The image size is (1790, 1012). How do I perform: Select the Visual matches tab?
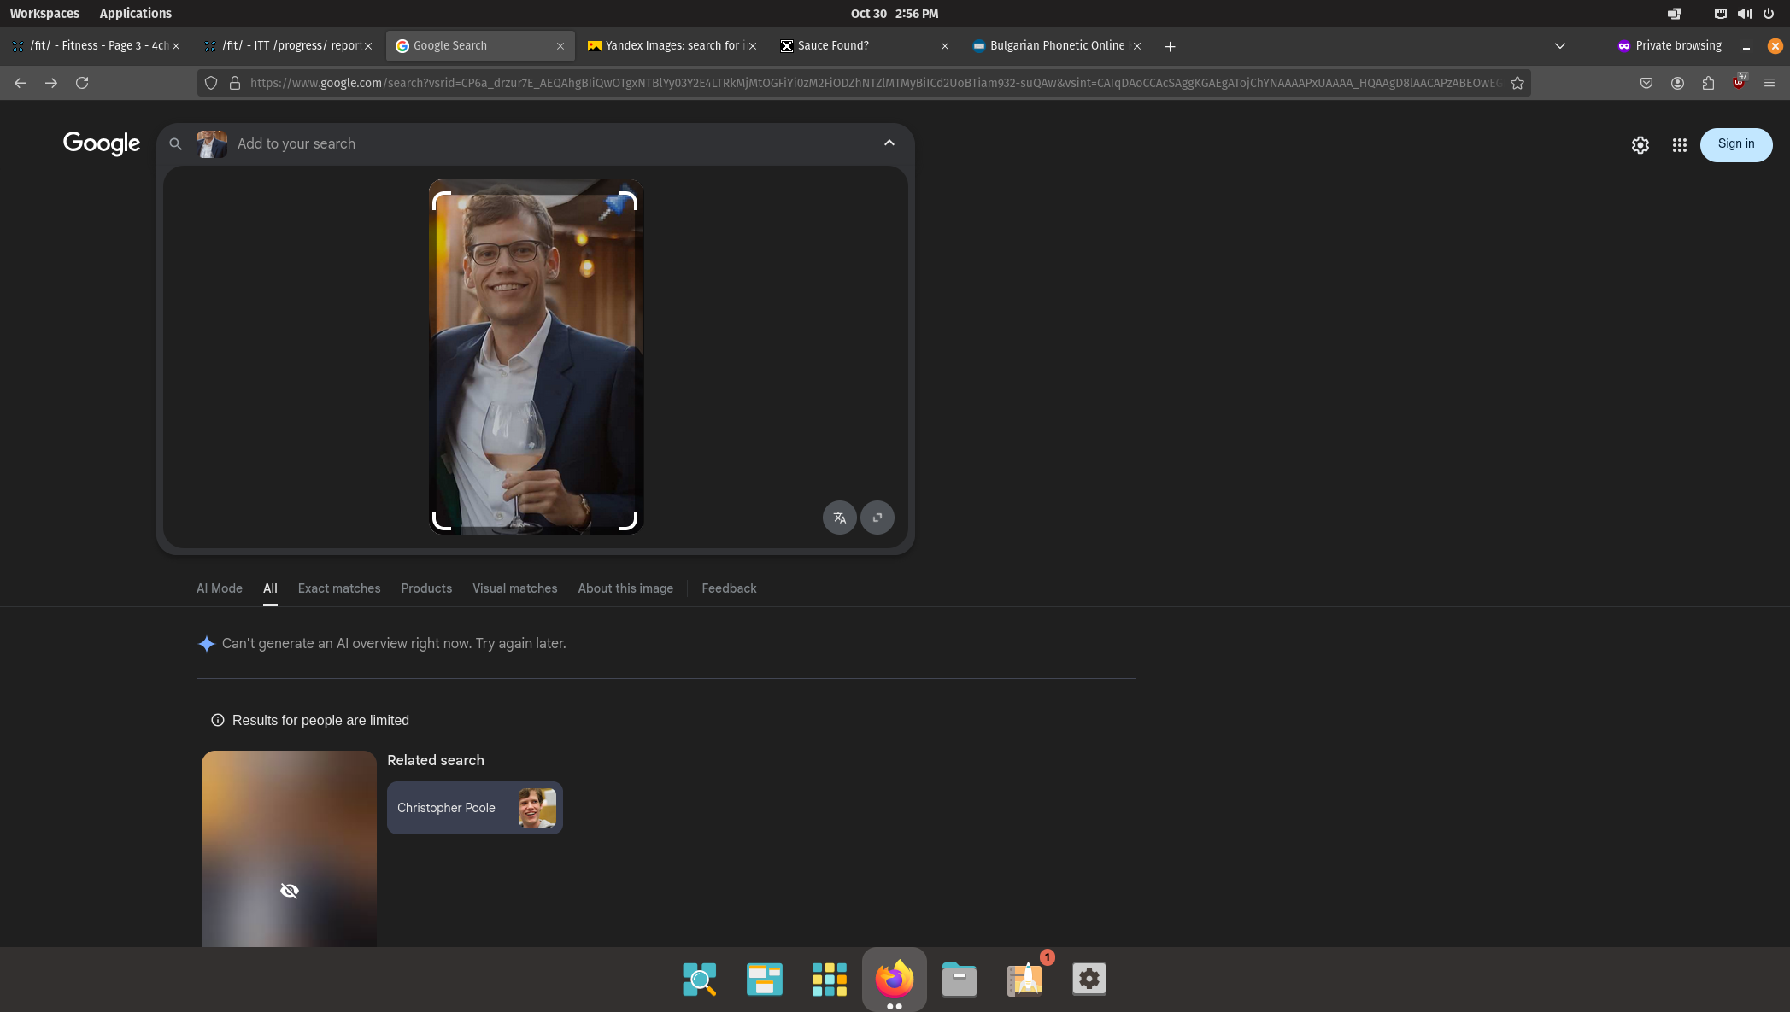(x=514, y=588)
